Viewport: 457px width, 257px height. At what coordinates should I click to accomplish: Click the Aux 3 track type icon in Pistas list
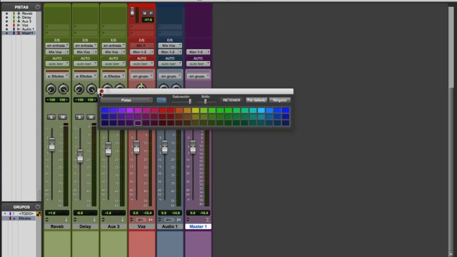pos(19,21)
